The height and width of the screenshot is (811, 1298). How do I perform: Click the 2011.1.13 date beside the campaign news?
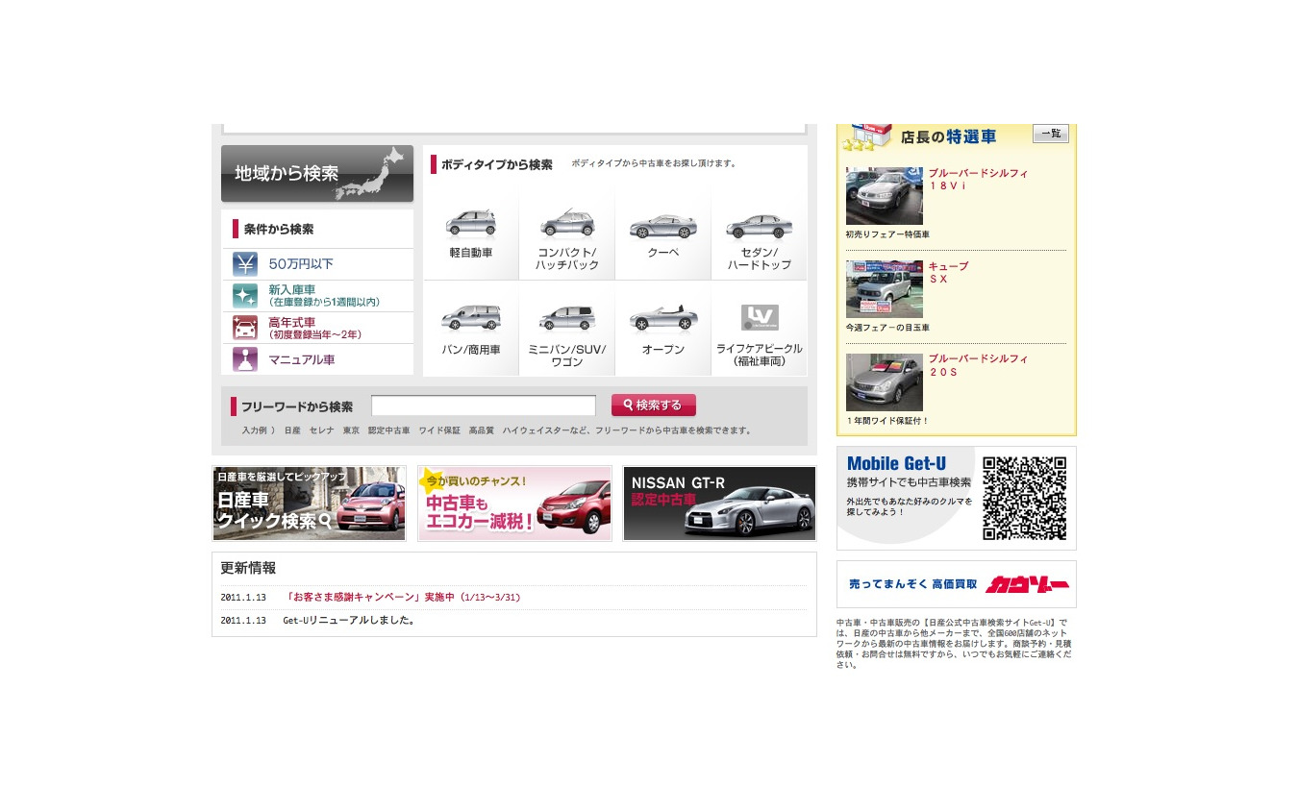(x=243, y=598)
